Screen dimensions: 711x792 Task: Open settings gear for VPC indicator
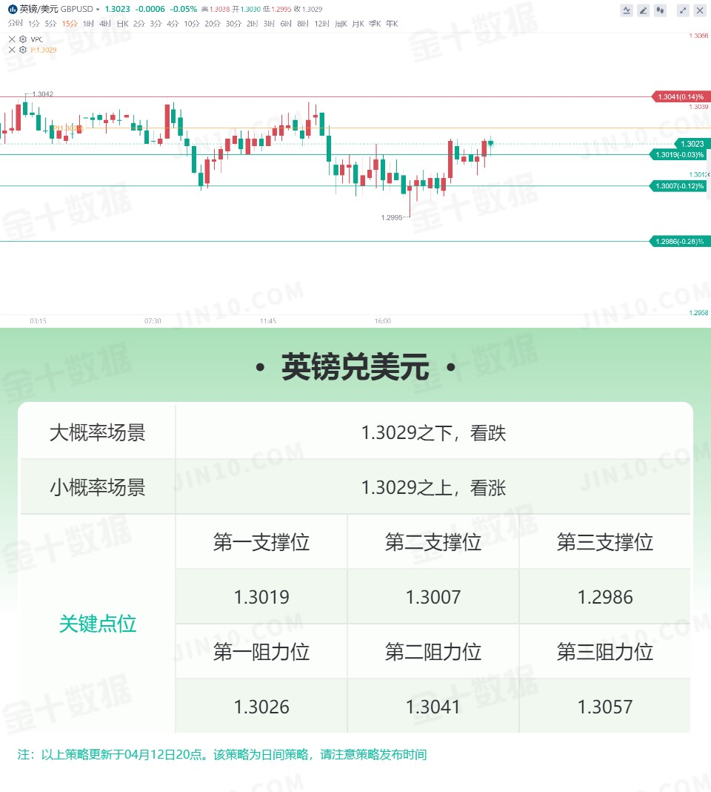click(23, 39)
